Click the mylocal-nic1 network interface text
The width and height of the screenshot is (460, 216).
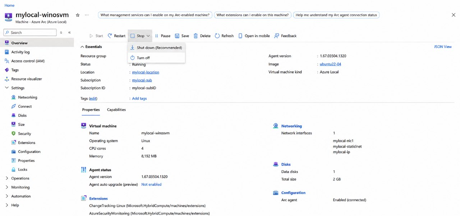pos(343,141)
